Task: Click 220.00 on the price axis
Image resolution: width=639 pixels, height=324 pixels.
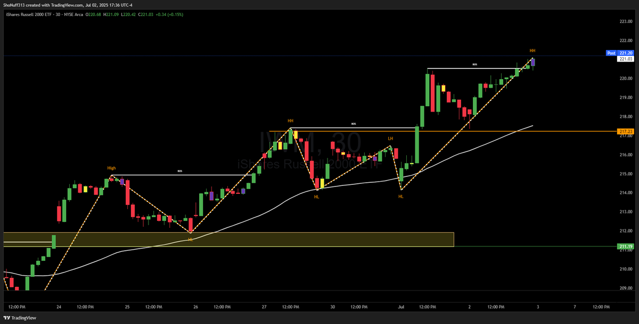Action: [x=626, y=79]
